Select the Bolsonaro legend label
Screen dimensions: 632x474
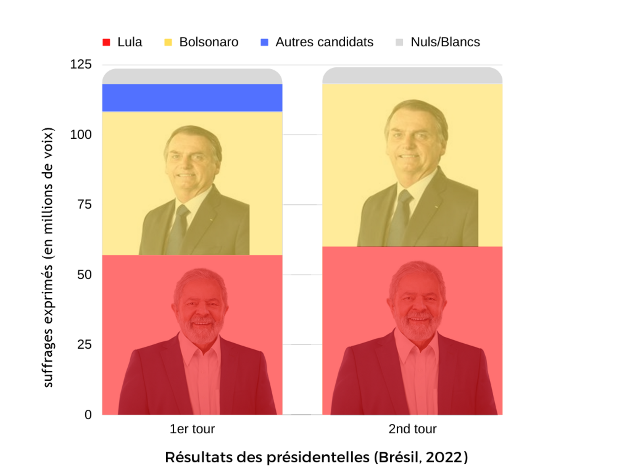(209, 42)
